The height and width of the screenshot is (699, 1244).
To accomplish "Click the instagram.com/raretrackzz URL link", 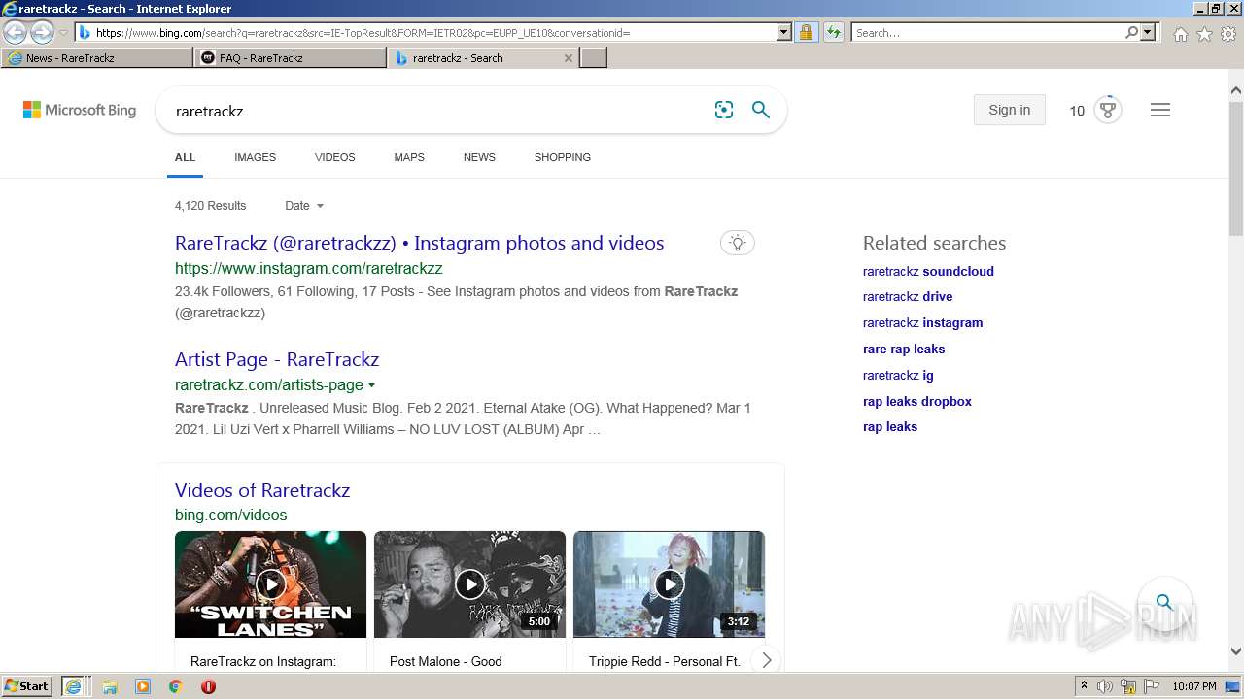I will [308, 268].
